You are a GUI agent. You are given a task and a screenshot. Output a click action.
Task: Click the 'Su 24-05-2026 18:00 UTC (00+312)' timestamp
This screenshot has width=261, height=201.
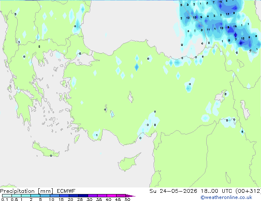click(205, 191)
